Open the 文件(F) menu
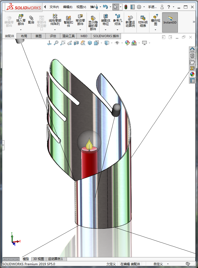Viewport: 198px width, 268px height. 54,7
